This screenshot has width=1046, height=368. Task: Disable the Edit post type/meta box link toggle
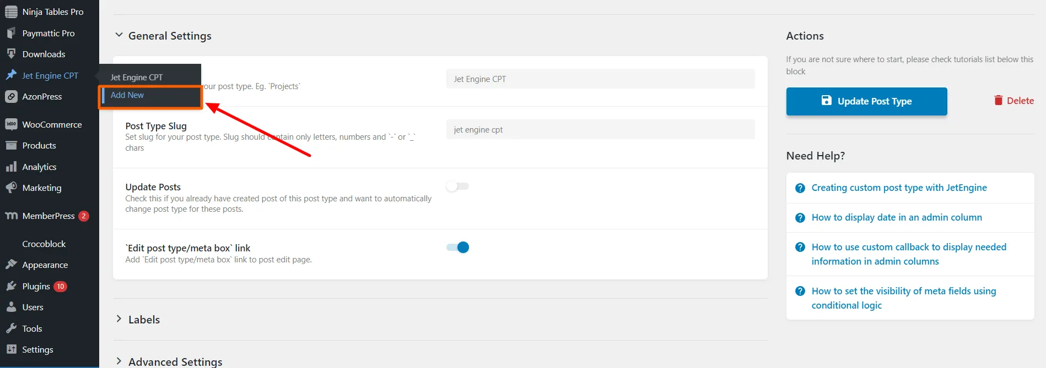457,247
